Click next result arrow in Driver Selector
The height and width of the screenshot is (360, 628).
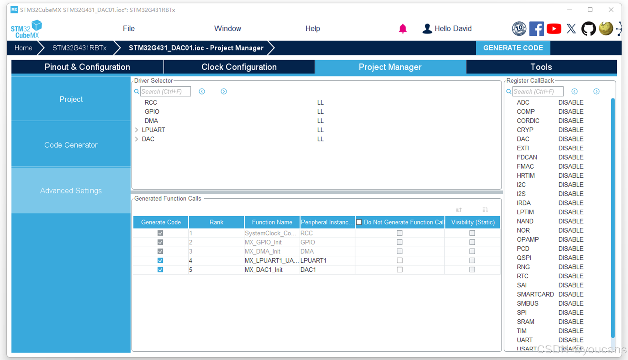(x=224, y=92)
